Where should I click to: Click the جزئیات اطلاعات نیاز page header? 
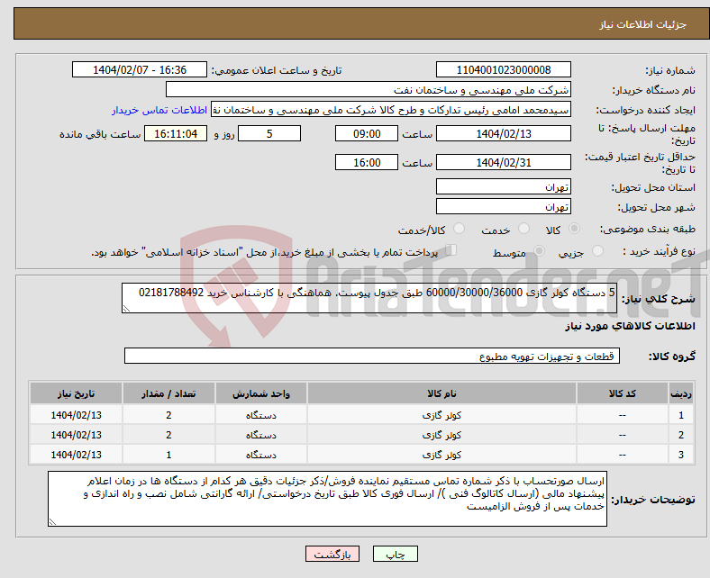pos(643,24)
